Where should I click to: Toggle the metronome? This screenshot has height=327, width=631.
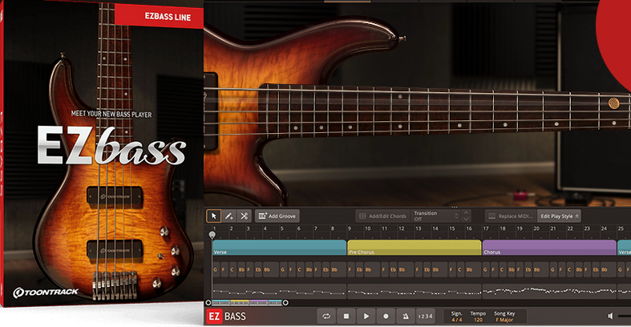(x=405, y=317)
